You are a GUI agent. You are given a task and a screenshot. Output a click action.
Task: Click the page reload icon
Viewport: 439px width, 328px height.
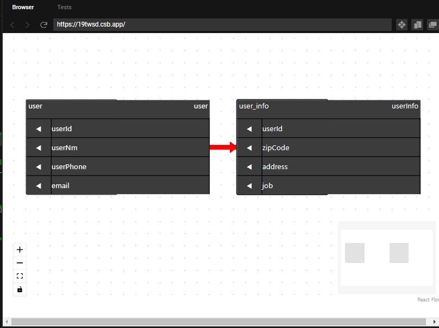(x=43, y=24)
